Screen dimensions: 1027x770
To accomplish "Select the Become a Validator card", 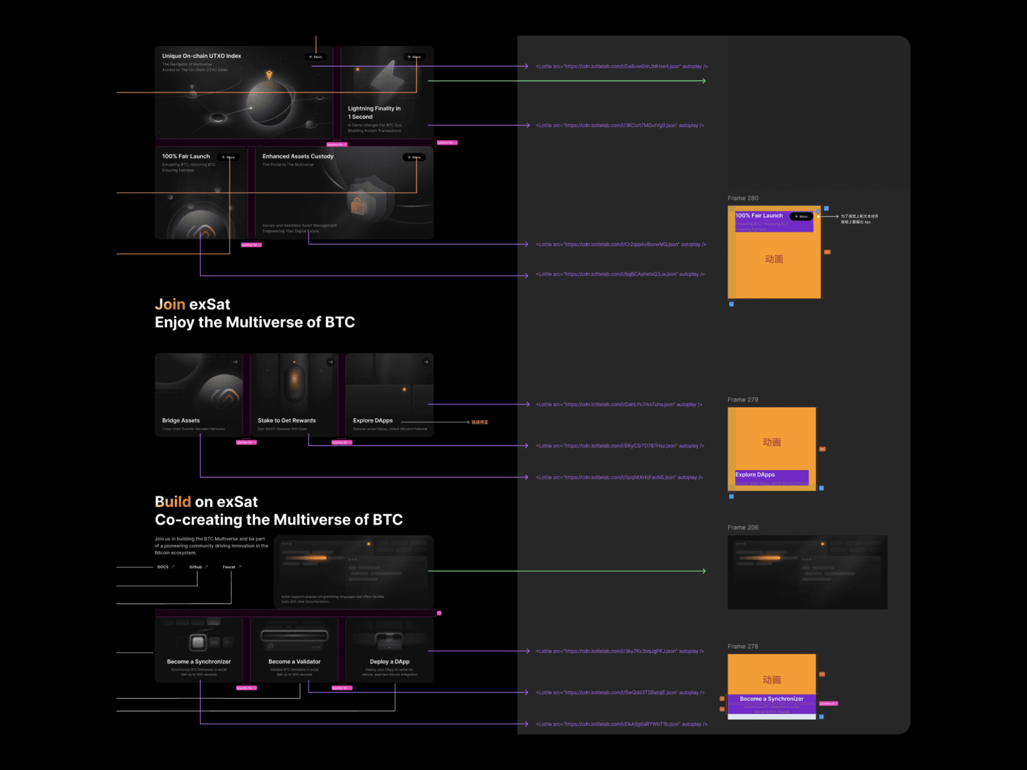I will pyautogui.click(x=294, y=650).
